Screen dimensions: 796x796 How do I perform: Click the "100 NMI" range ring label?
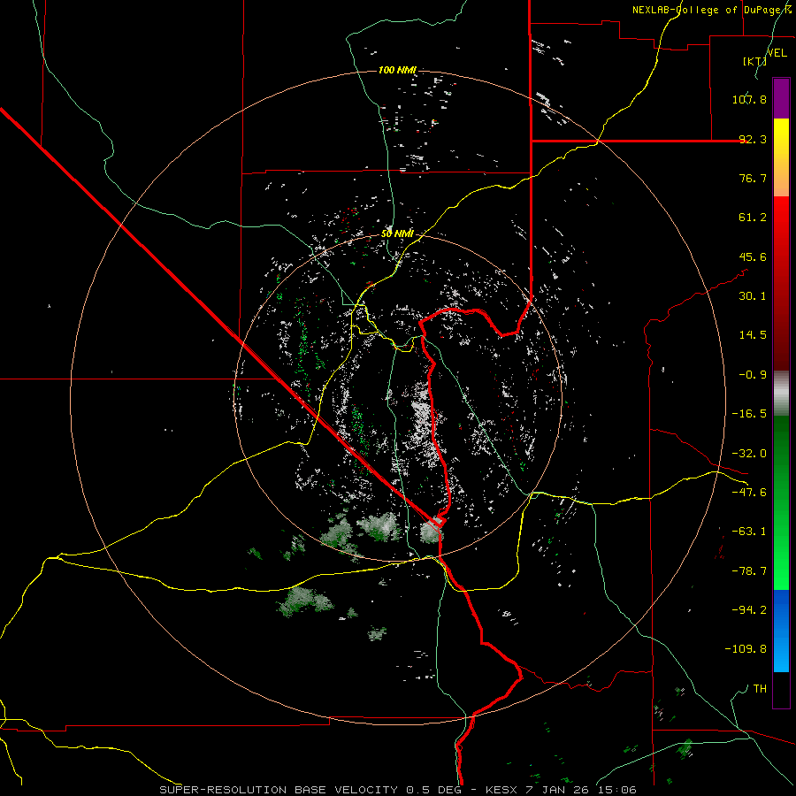pyautogui.click(x=397, y=70)
